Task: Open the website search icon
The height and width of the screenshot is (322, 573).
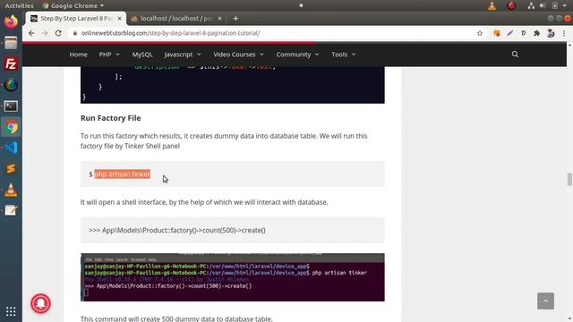Action: pyautogui.click(x=515, y=55)
